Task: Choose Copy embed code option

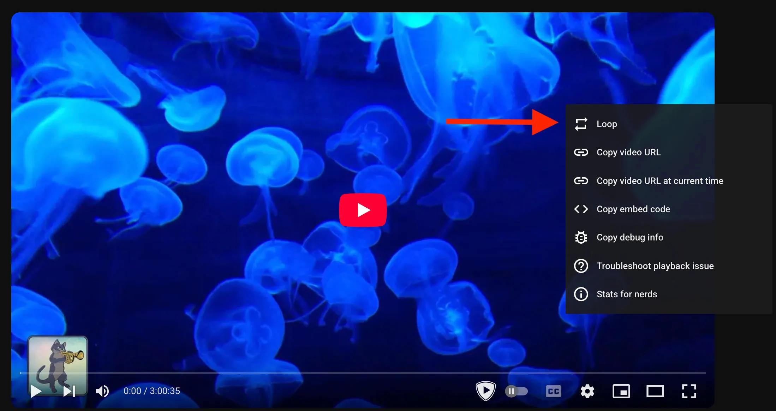Action: 669,209
